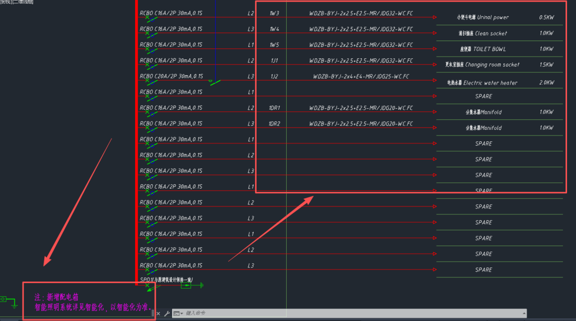This screenshot has width=576, height=321.
Task: Select the Urinal power text label
Action: pos(483,17)
